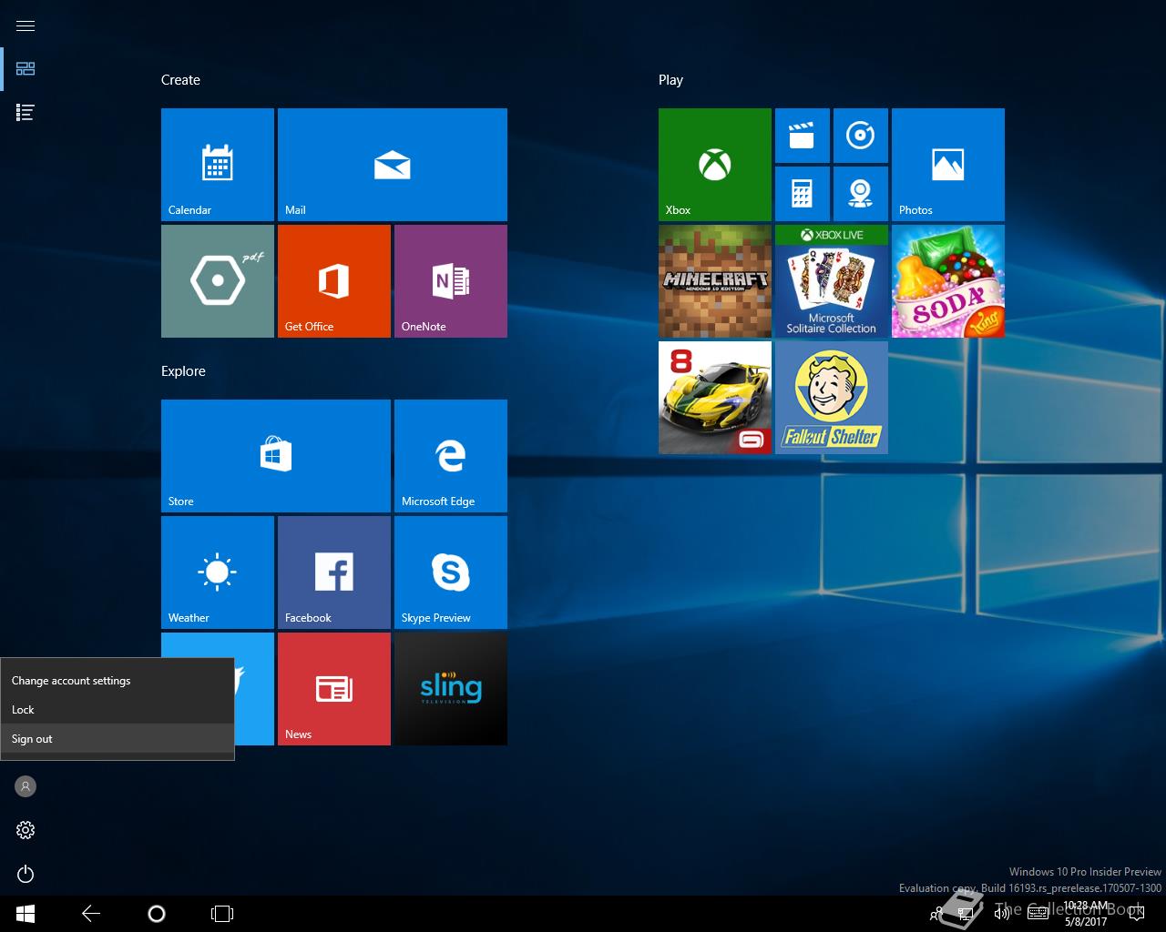1166x932 pixels.
Task: Launch the Fallout Shelter tile
Action: pos(832,398)
